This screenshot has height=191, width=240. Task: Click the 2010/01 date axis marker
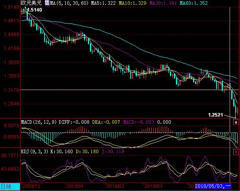coord(75,186)
